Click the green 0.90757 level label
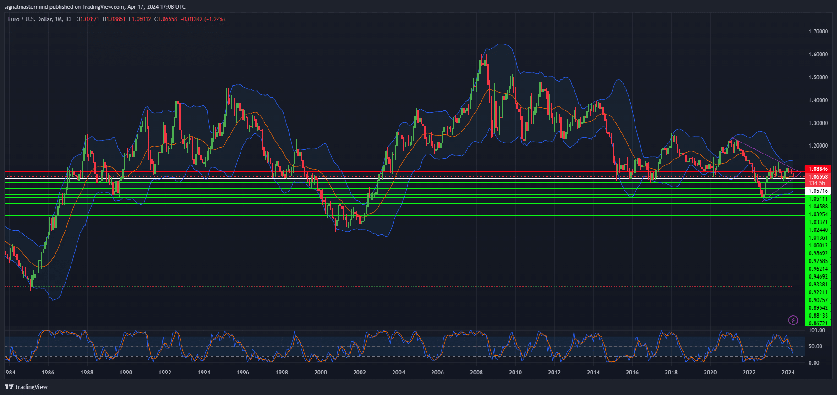The height and width of the screenshot is (395, 837). click(x=818, y=300)
